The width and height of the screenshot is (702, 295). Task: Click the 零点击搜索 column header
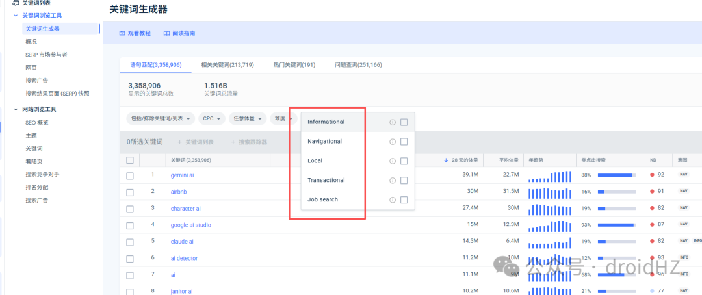[593, 160]
